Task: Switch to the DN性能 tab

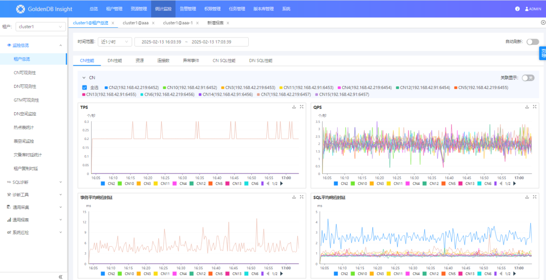Action: coord(115,60)
